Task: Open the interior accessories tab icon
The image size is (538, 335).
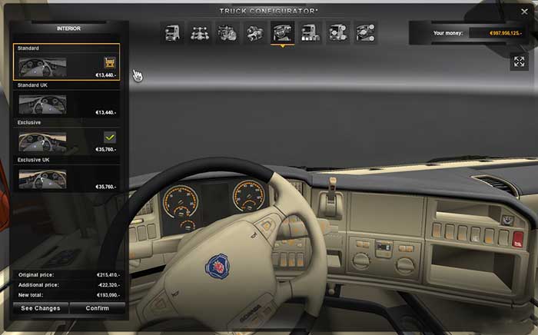Action: (365, 33)
